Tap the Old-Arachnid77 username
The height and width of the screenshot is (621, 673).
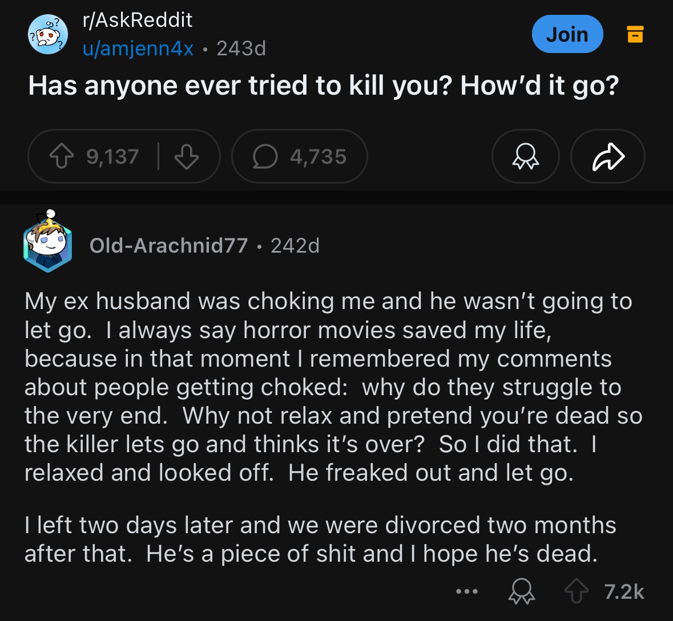[x=168, y=246]
